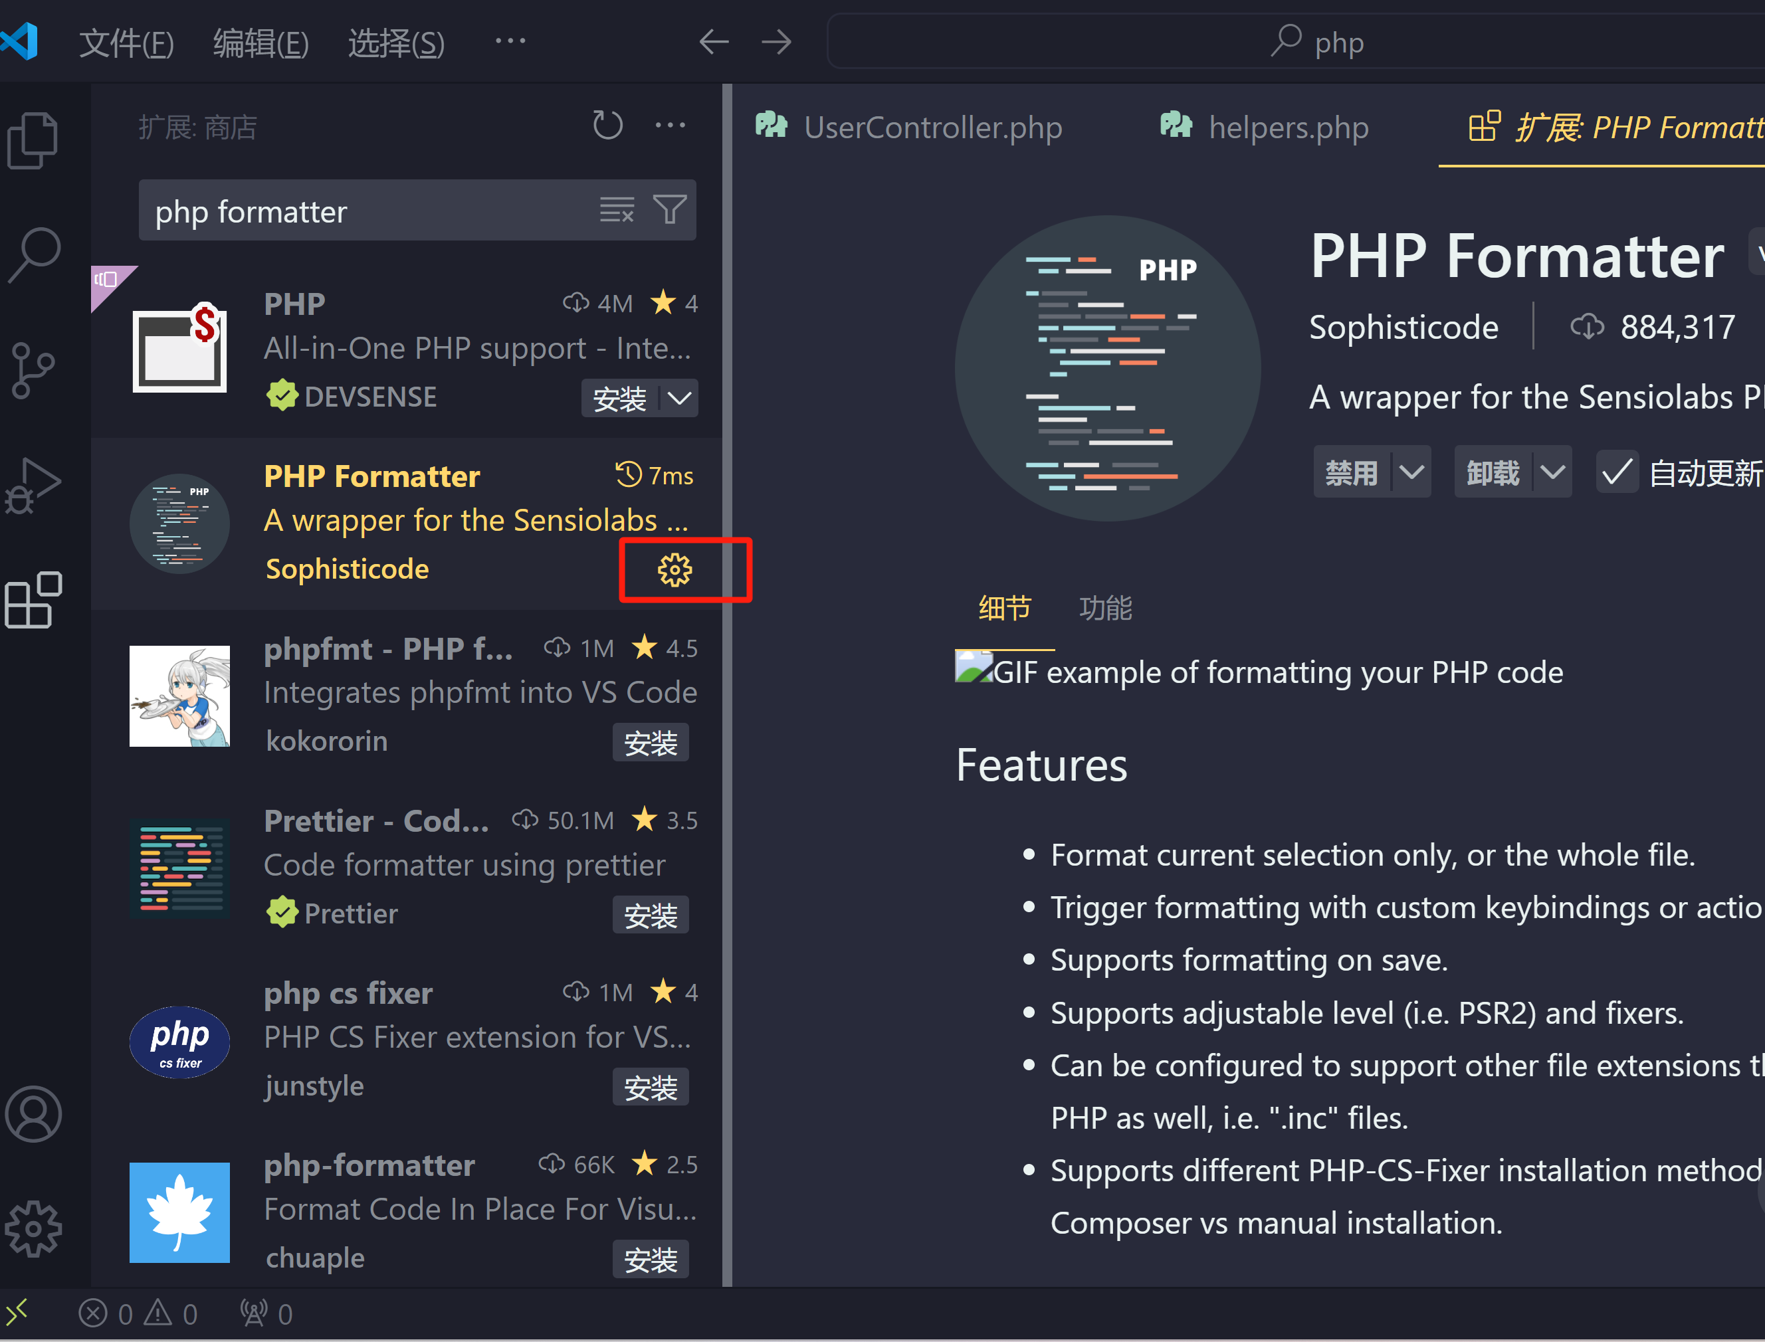Expand the 卸载 button dropdown
1765x1342 pixels.
[1553, 471]
